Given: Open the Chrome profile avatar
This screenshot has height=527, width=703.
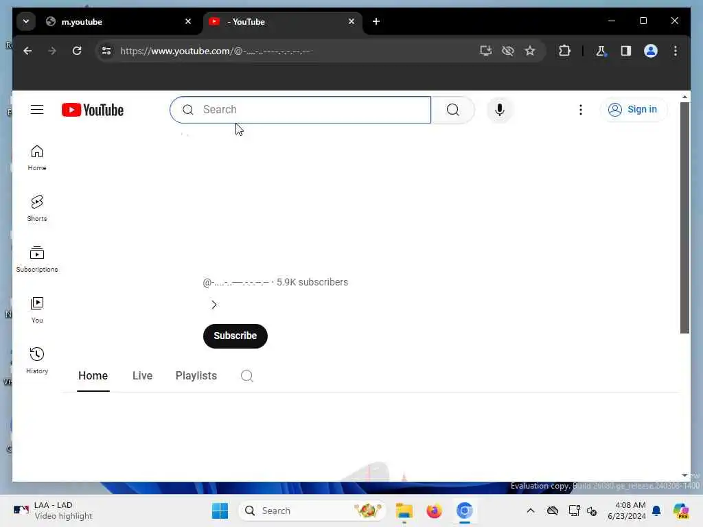Looking at the screenshot, I should (x=651, y=51).
